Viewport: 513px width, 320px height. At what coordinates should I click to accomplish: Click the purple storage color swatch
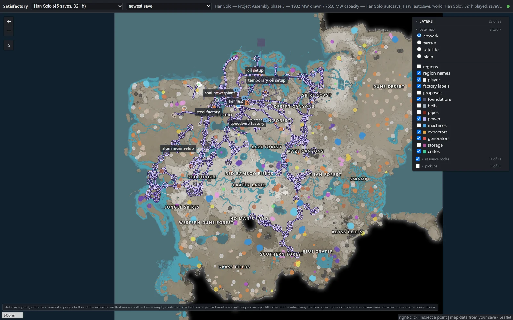[x=425, y=145]
